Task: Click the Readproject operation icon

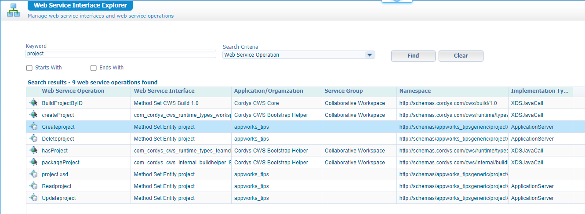Action: (33, 186)
